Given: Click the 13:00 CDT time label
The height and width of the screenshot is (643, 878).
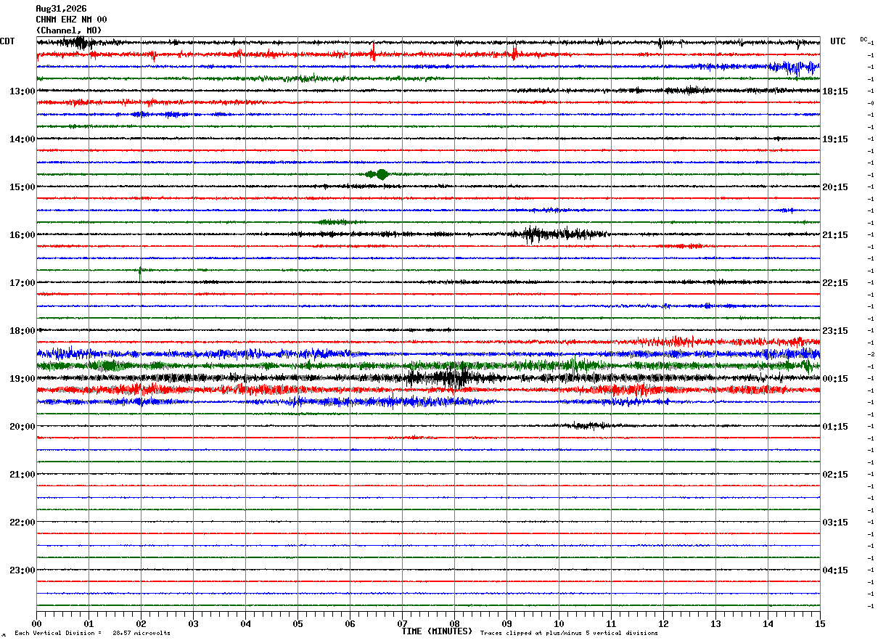Looking at the screenshot, I should point(22,91).
